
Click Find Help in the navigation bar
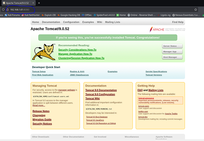pos(178,22)
